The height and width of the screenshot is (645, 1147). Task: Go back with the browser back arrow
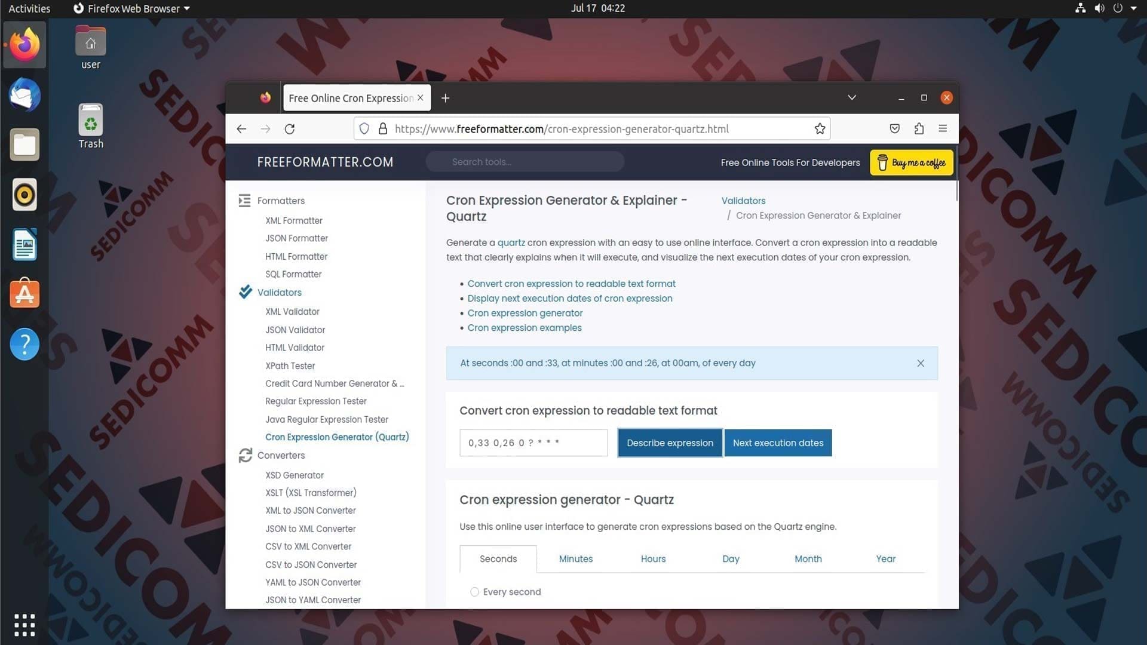[241, 129]
